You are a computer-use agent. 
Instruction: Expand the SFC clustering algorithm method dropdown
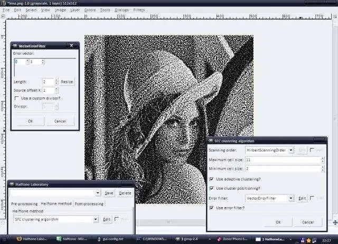96,219
